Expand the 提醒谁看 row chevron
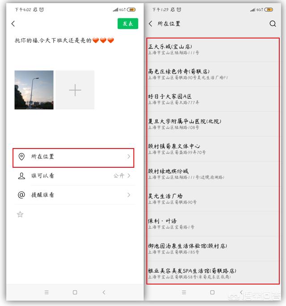This screenshot has height=306, width=286. (129, 195)
